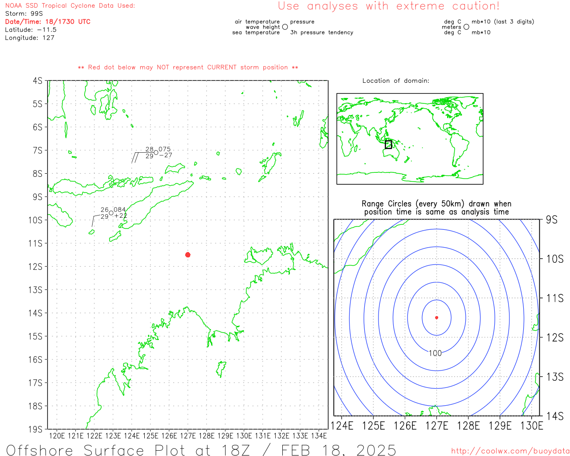Image resolution: width=570 pixels, height=456 pixels.
Task: Click the pressure tendency value '-27'
Action: pos(166,155)
